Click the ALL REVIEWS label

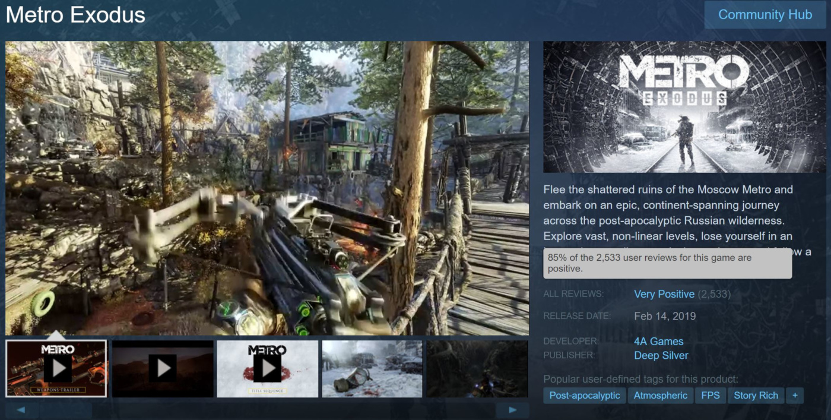pyautogui.click(x=573, y=294)
